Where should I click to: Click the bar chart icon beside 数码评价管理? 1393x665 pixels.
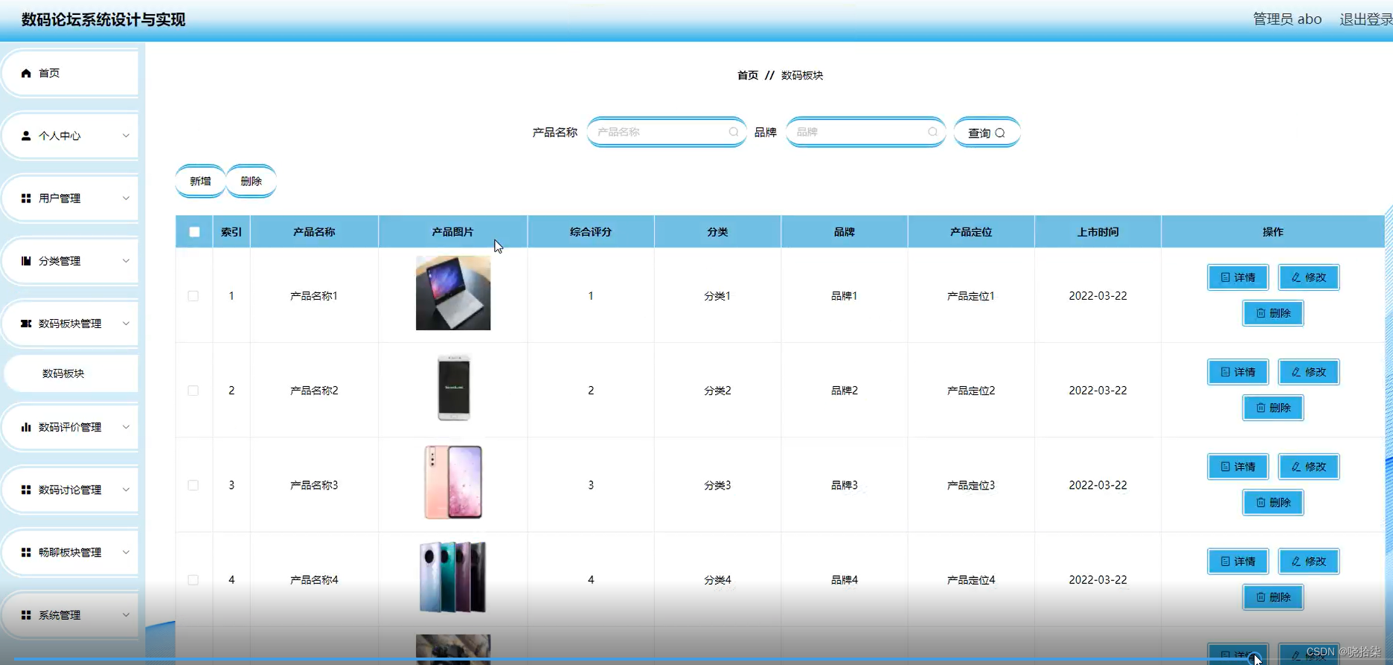26,427
